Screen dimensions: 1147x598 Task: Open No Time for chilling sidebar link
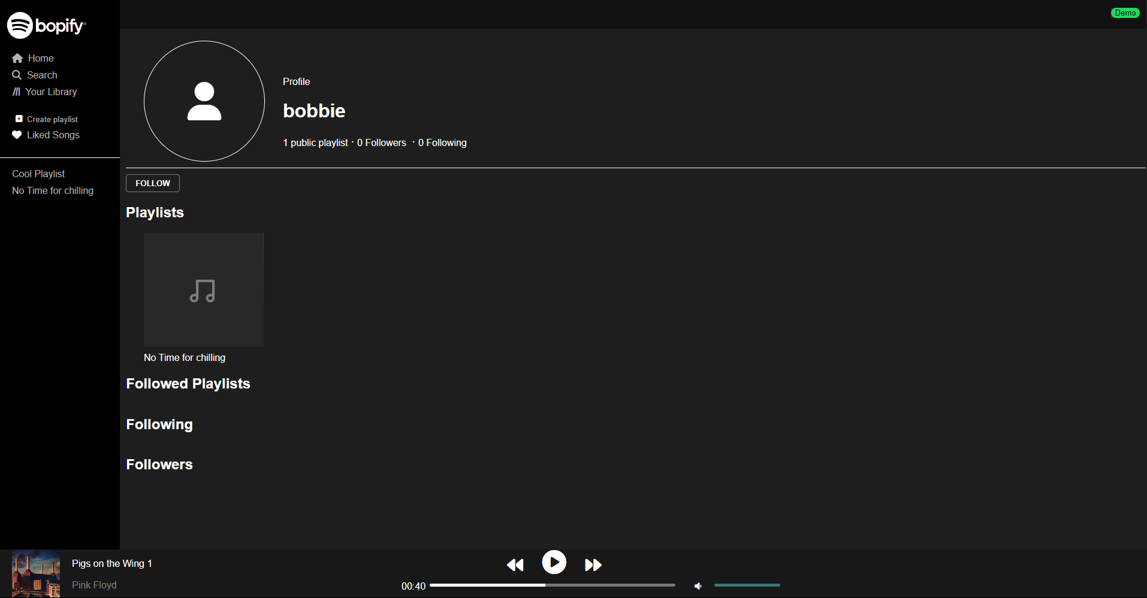pos(53,190)
